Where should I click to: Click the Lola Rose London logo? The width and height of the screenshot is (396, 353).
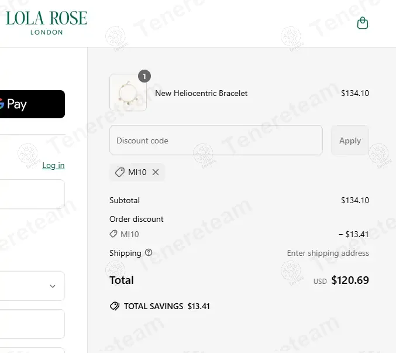tap(47, 23)
